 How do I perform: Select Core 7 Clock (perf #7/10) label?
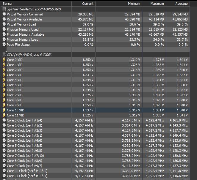(x=25, y=156)
